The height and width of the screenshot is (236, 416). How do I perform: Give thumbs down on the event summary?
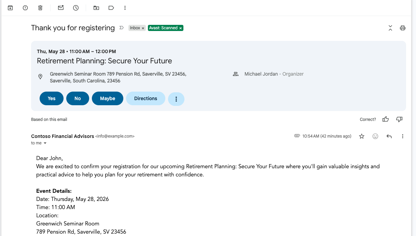(x=399, y=119)
